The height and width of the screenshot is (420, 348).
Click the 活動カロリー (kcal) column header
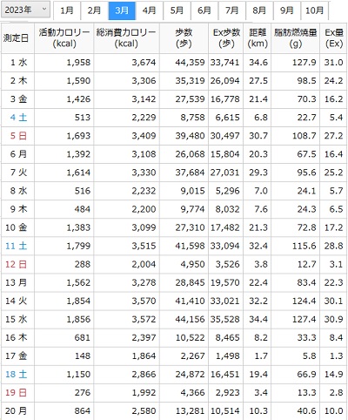64,38
